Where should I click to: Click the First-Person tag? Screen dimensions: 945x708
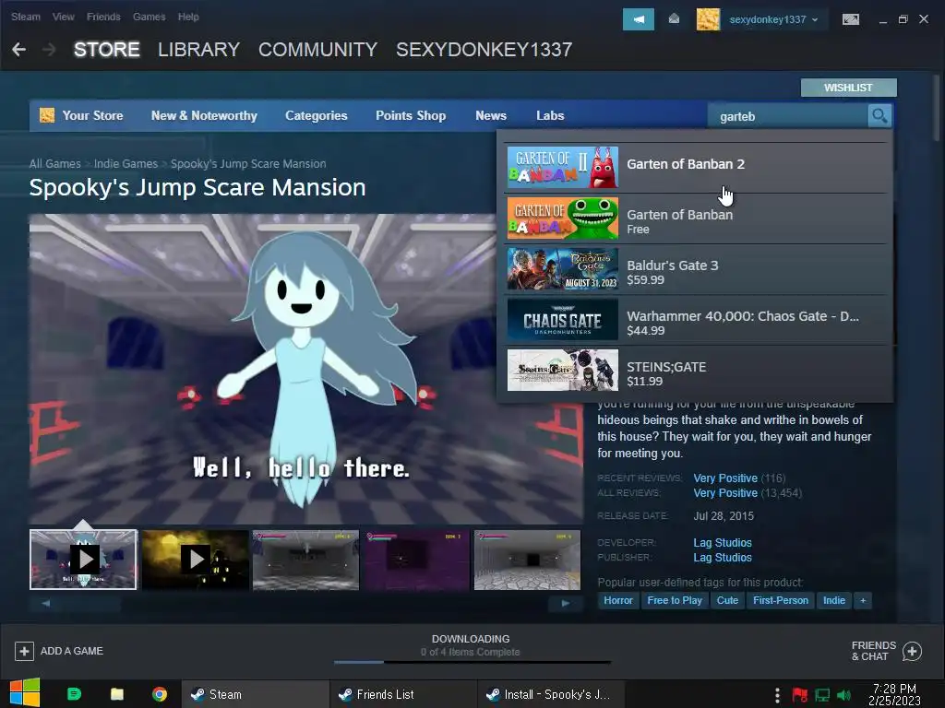[781, 600]
